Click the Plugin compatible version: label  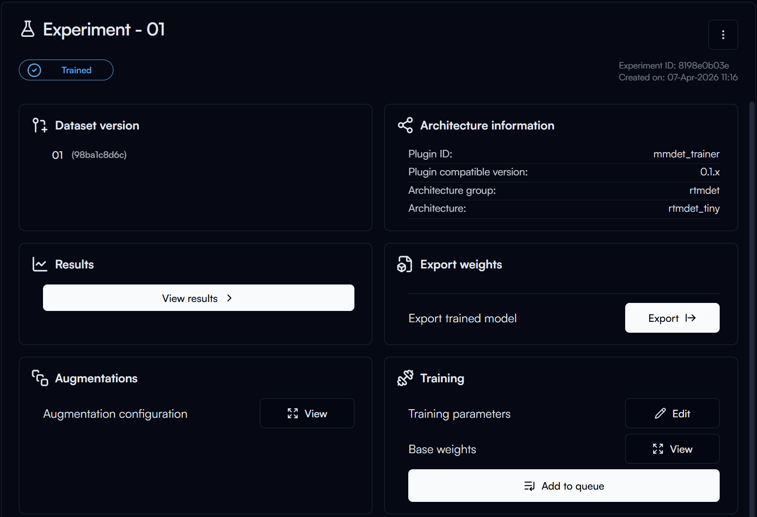[468, 172]
